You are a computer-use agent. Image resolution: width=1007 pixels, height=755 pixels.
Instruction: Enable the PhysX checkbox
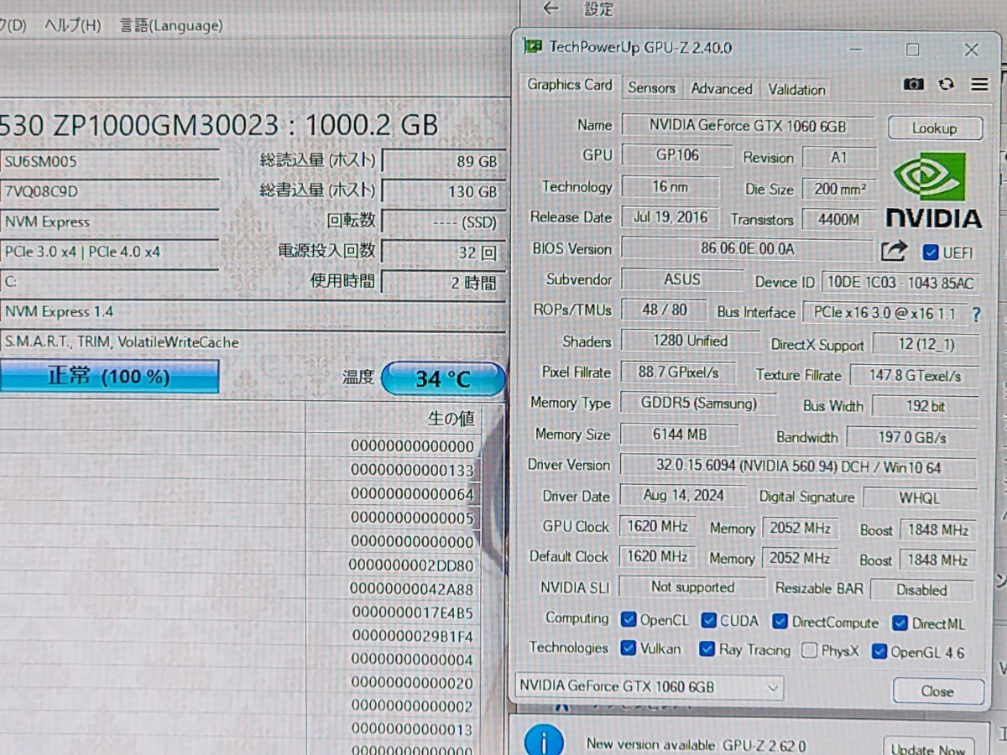[809, 650]
